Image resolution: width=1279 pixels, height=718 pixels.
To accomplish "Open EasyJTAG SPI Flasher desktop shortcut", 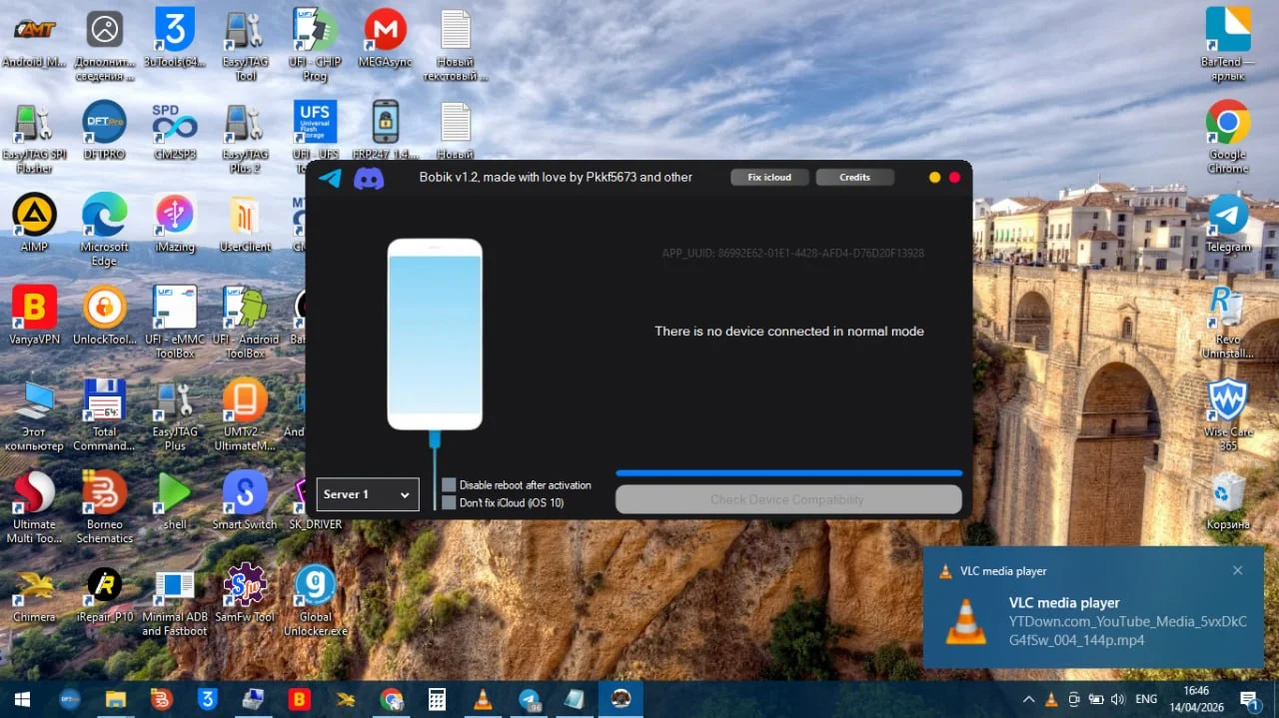I will coord(35,138).
